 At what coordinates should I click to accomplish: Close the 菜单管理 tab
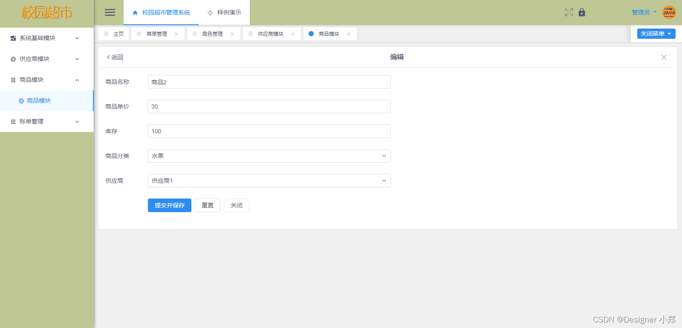tap(176, 34)
